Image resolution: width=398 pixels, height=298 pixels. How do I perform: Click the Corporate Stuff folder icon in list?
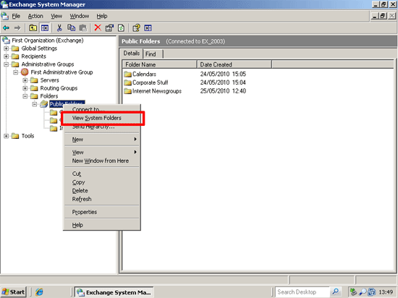click(127, 82)
